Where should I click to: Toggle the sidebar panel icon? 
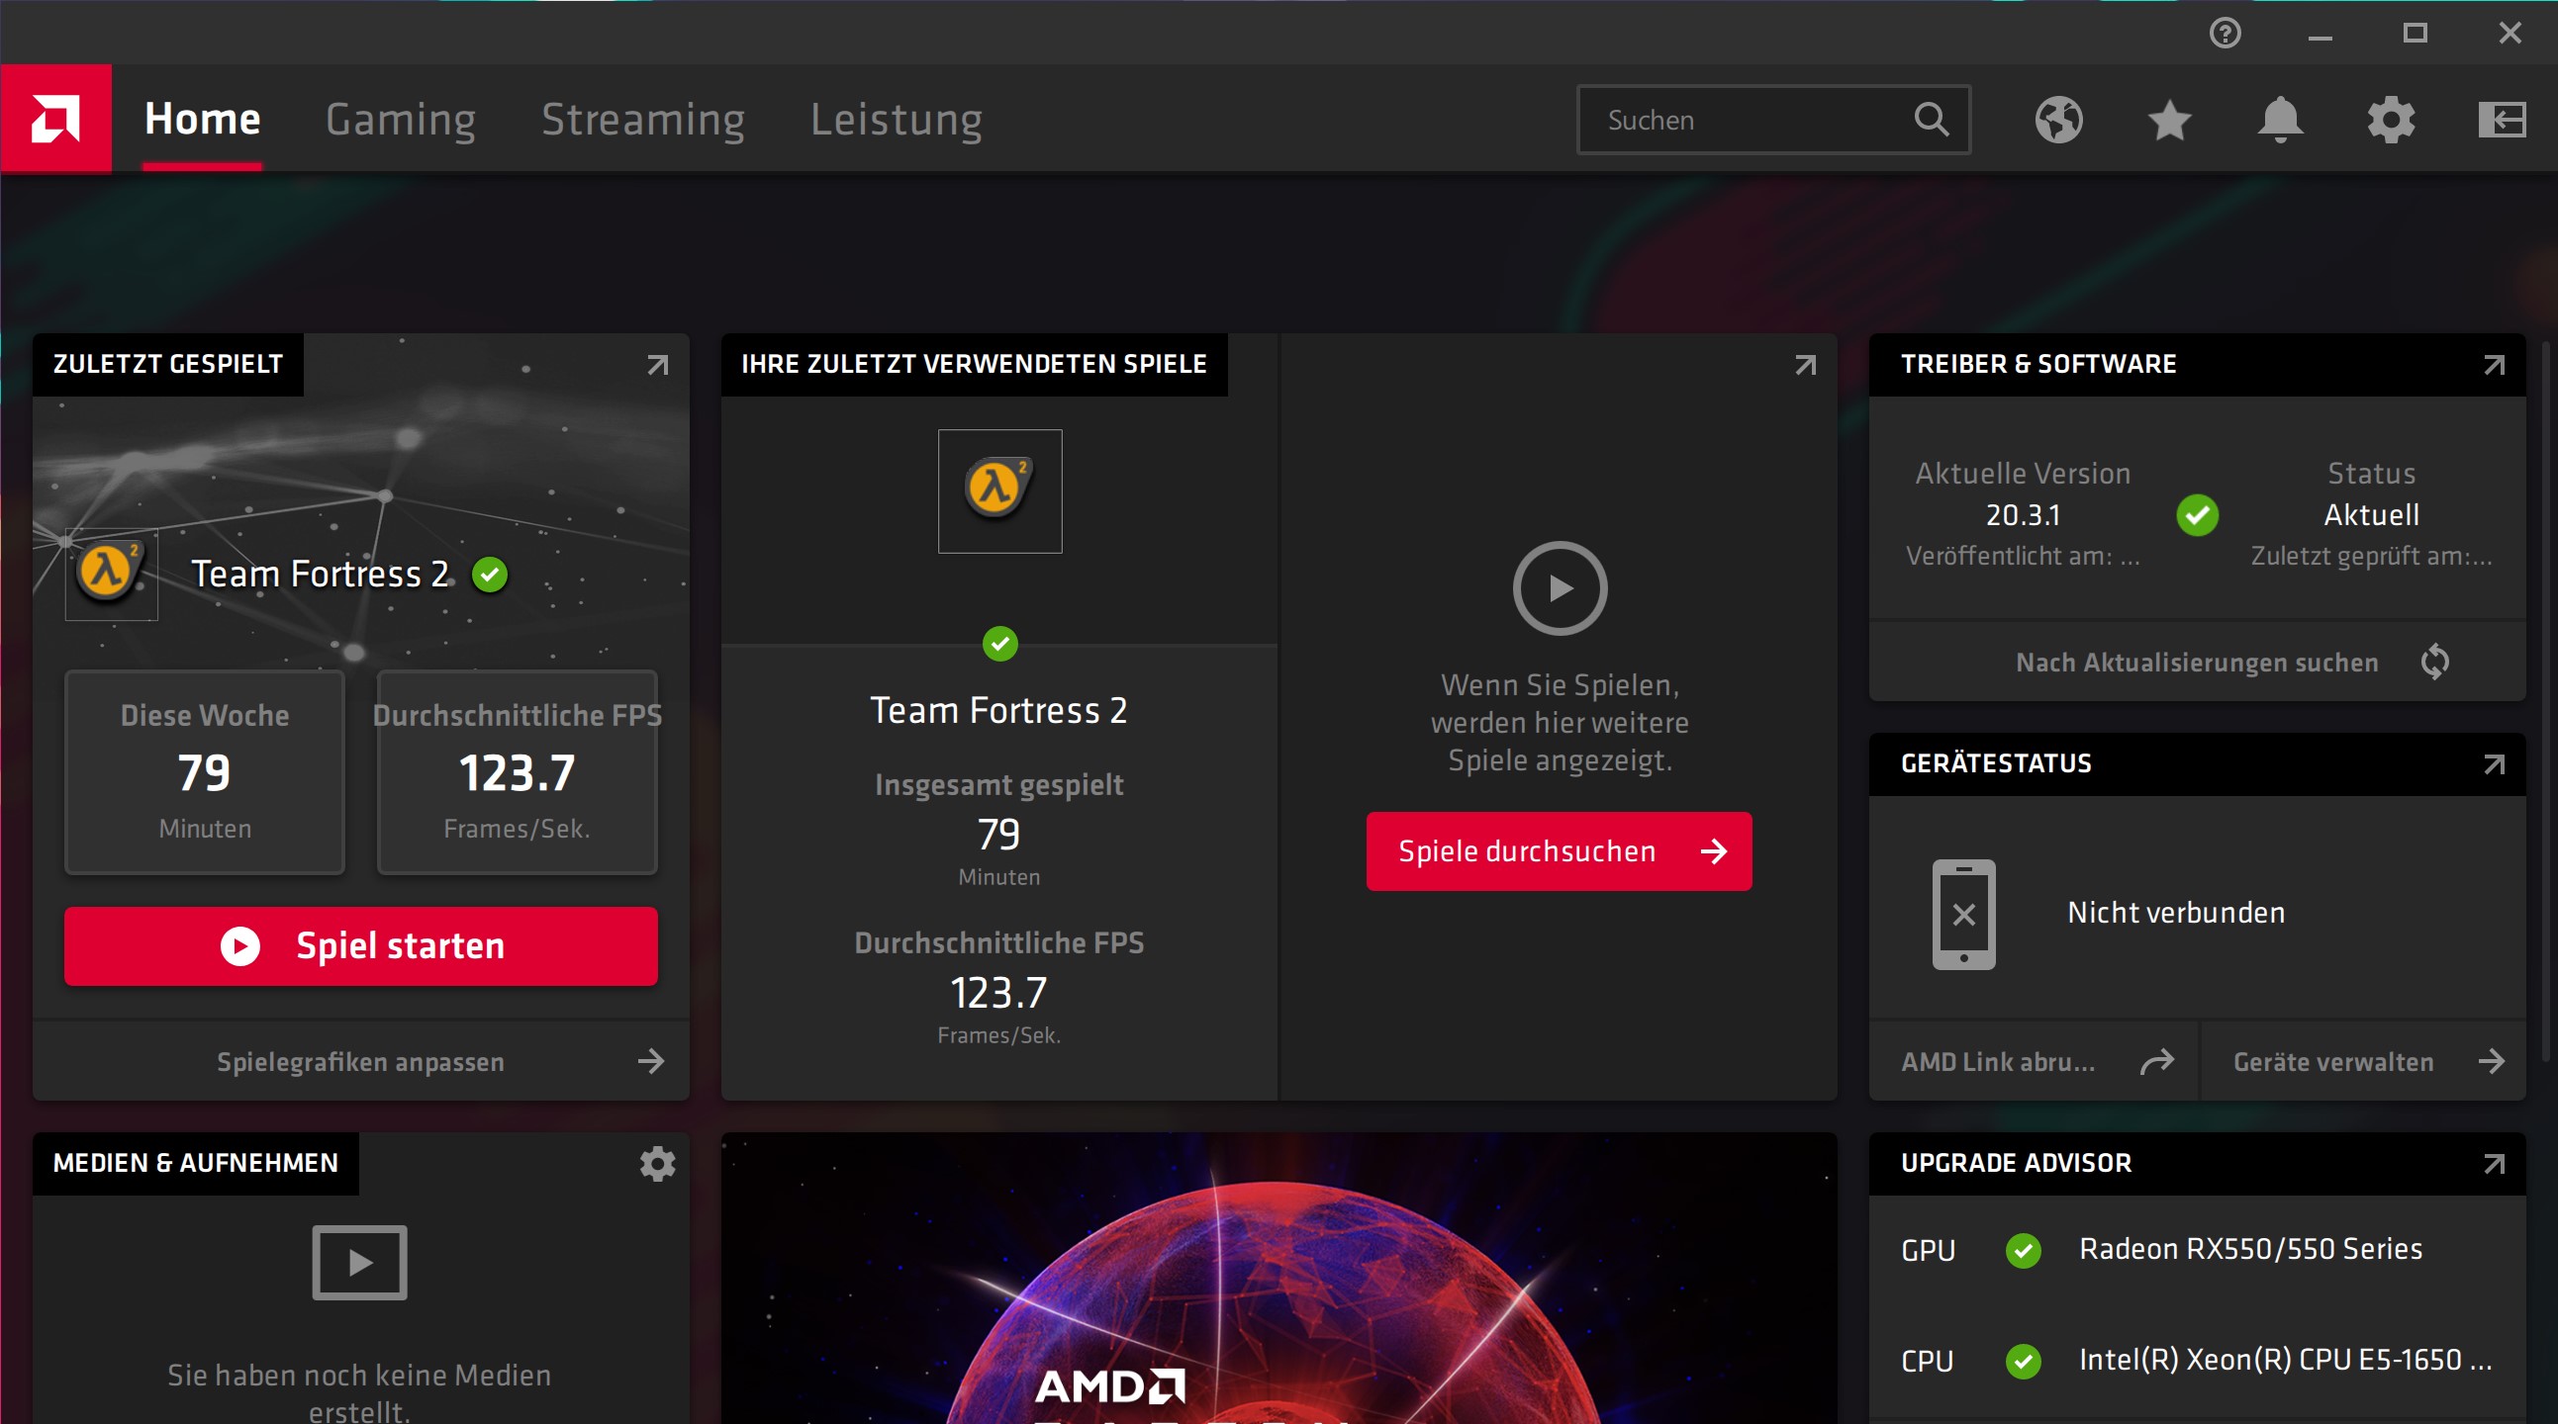[x=2502, y=120]
